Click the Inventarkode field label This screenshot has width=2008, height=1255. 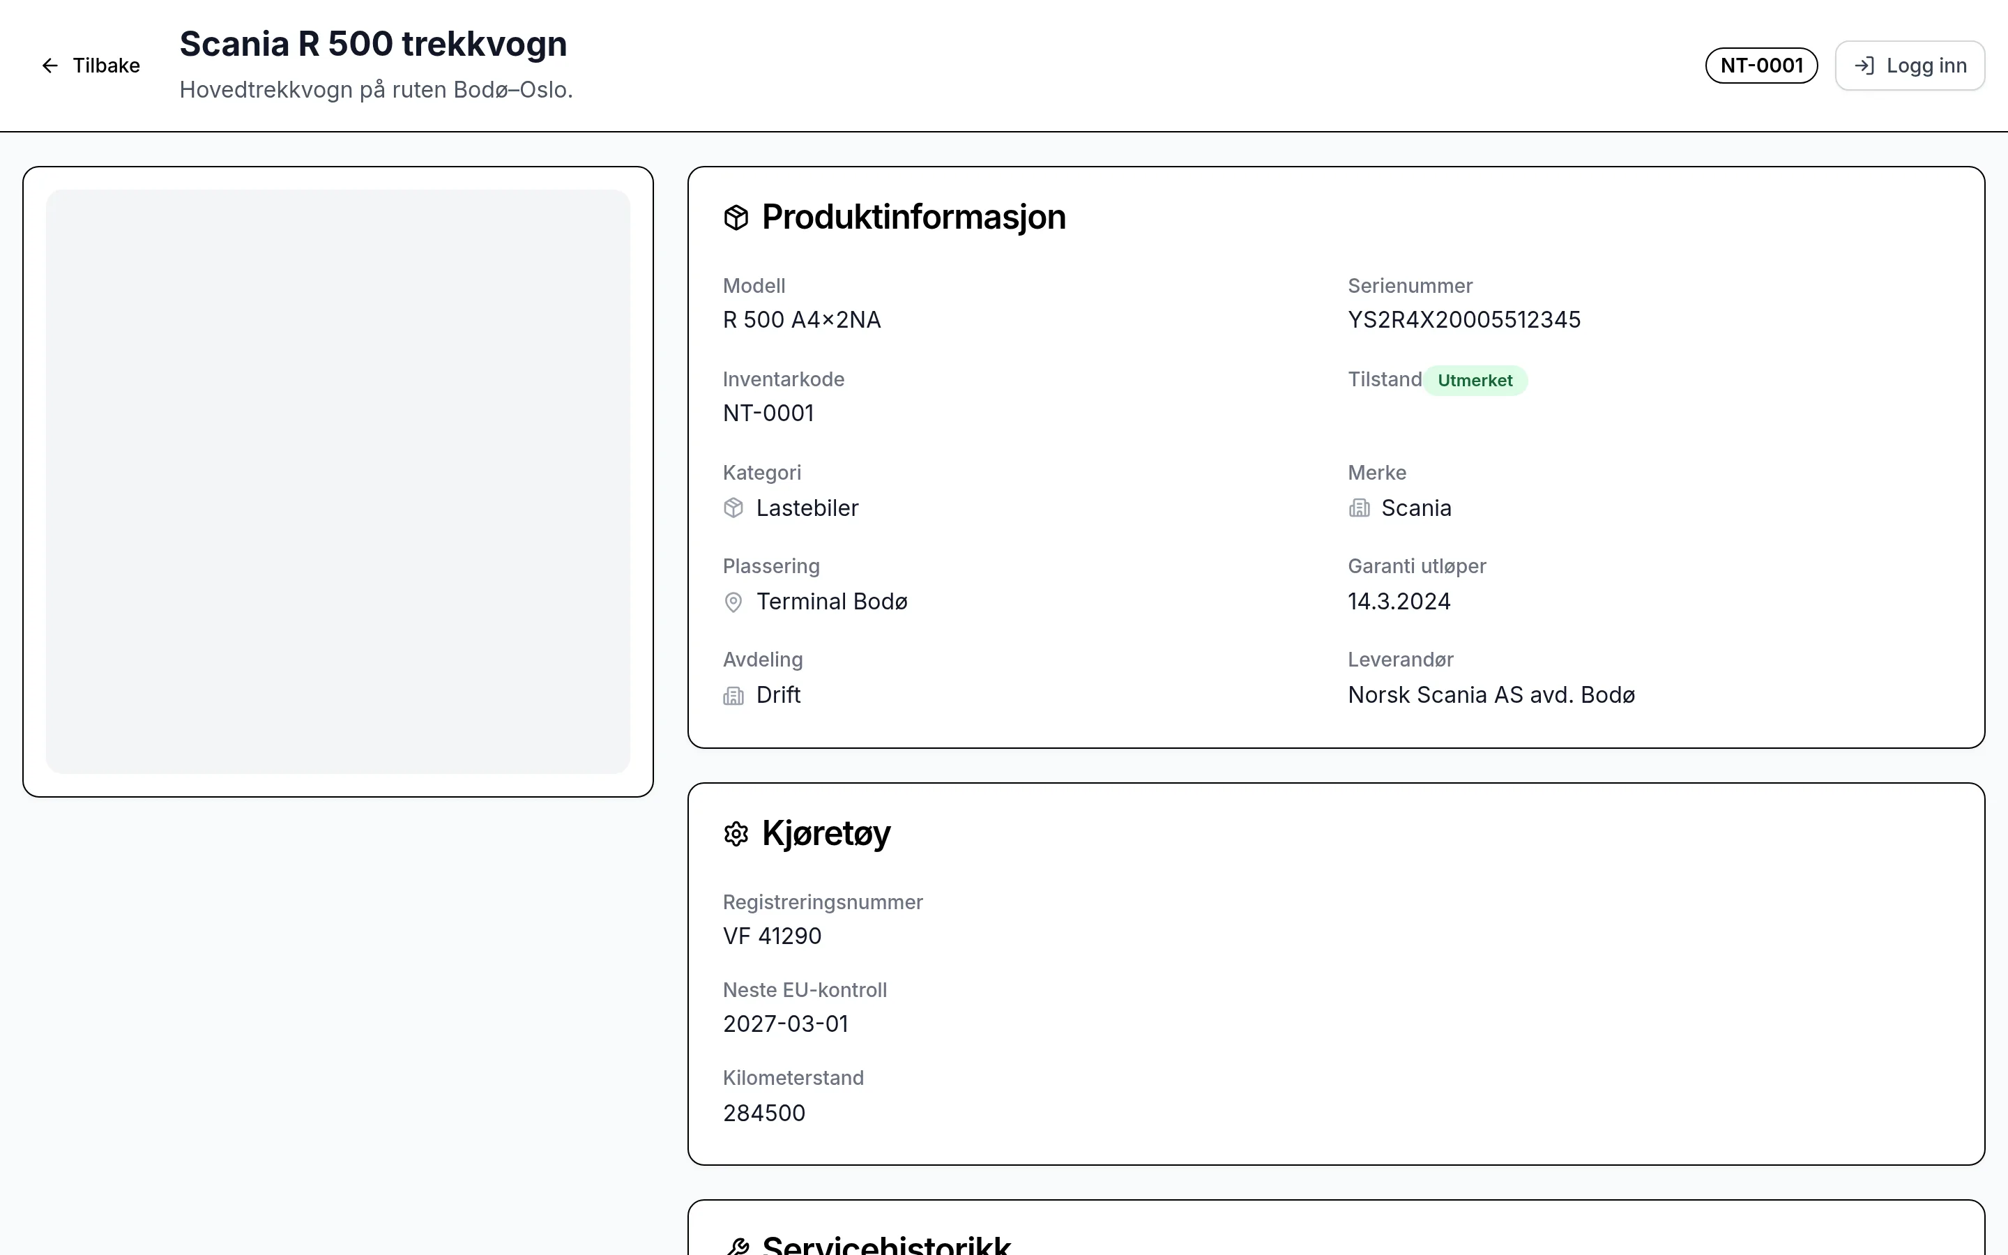pyautogui.click(x=783, y=379)
